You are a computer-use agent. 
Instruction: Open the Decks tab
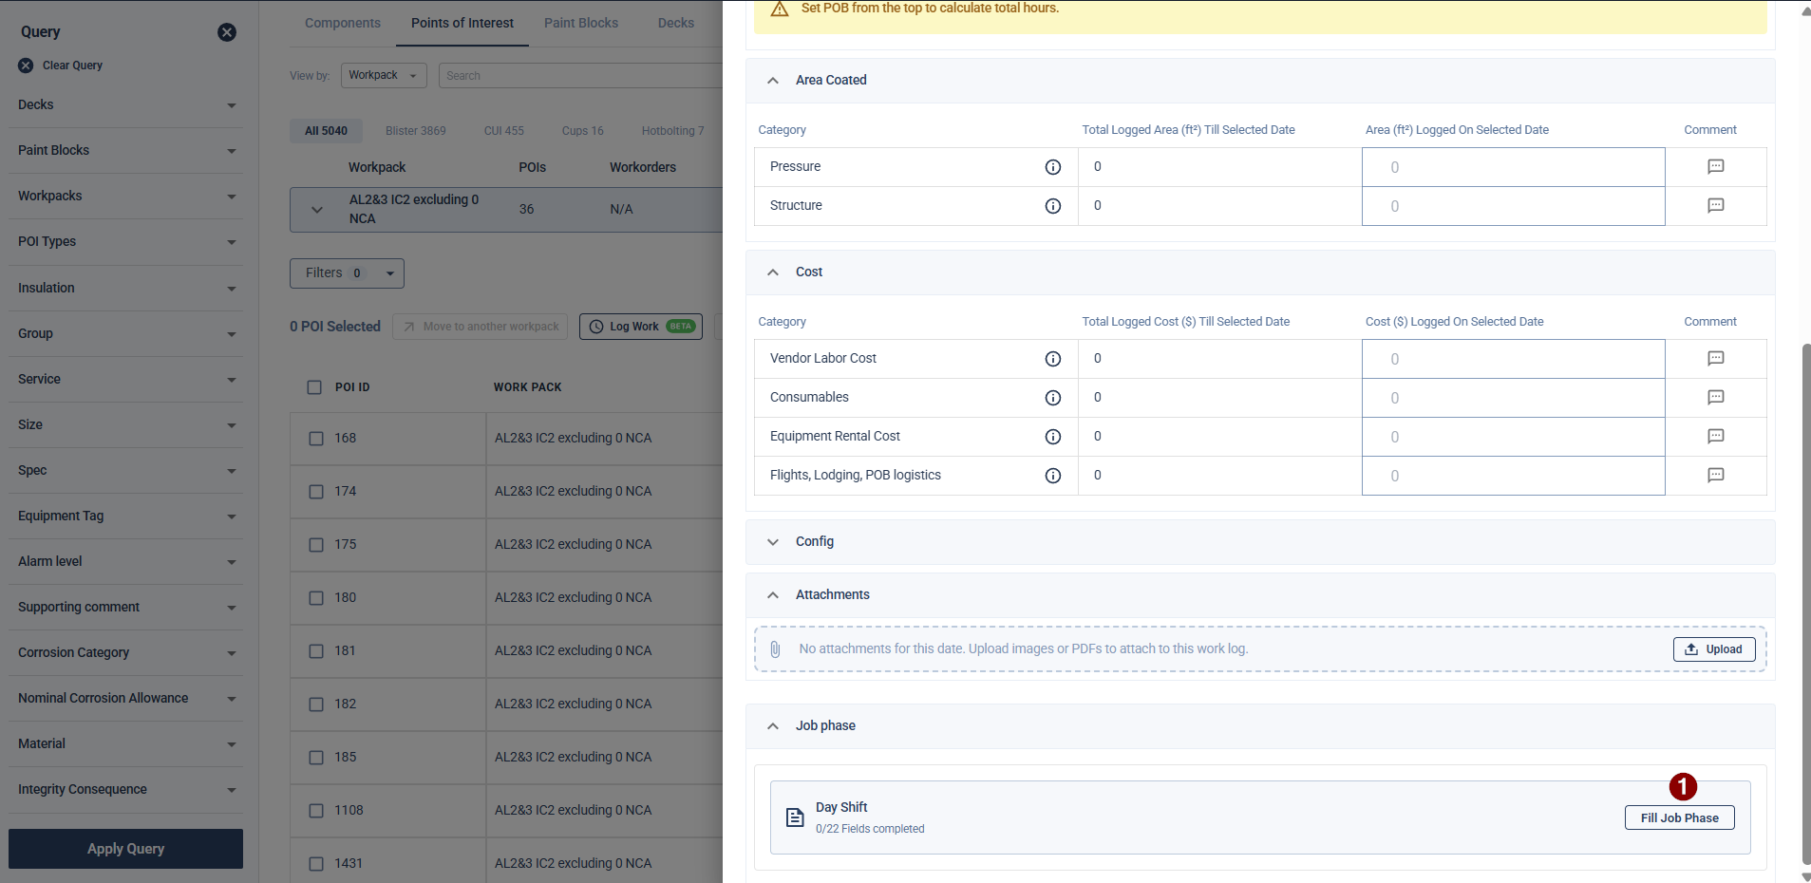676,23
